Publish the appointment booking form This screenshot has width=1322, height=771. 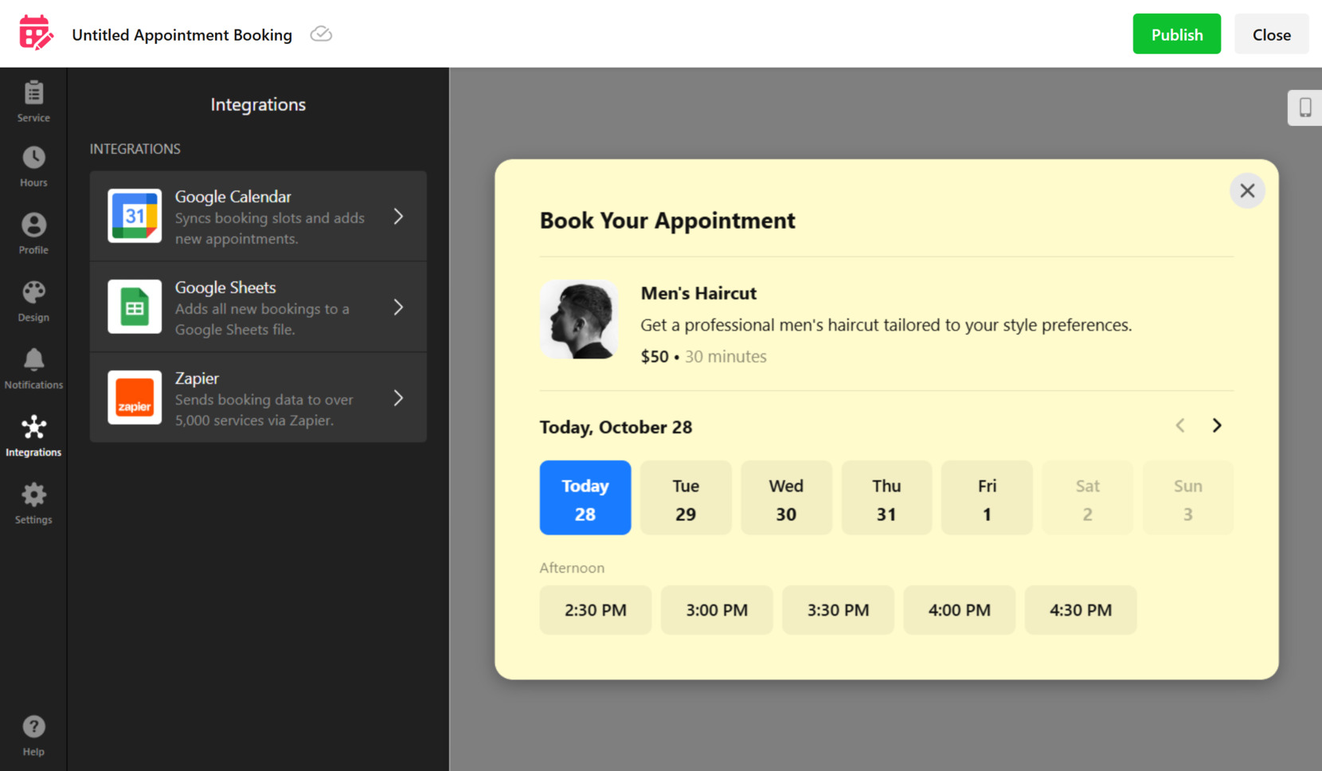[x=1176, y=33]
